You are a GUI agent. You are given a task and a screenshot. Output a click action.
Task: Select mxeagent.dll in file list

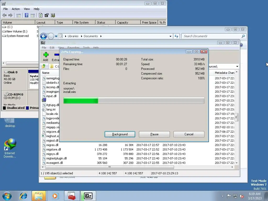[54, 163]
